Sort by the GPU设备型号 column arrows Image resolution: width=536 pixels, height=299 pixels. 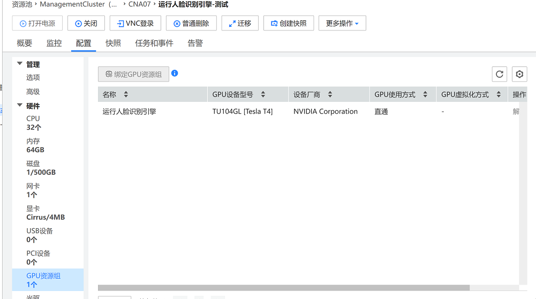263,94
